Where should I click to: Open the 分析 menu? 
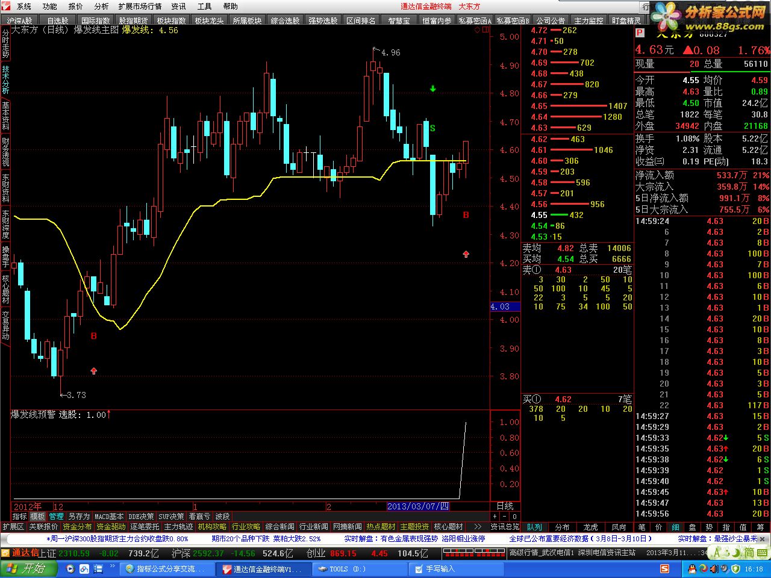101,6
